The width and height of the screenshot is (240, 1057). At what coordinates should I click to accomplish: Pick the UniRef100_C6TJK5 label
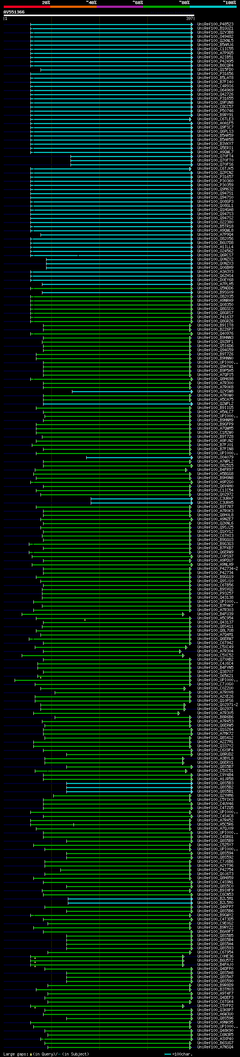215,169
